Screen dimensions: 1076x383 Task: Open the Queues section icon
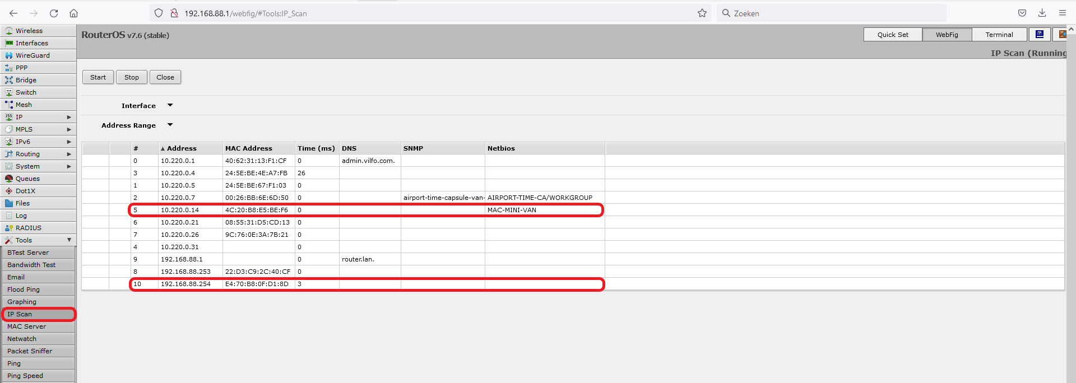click(x=9, y=179)
